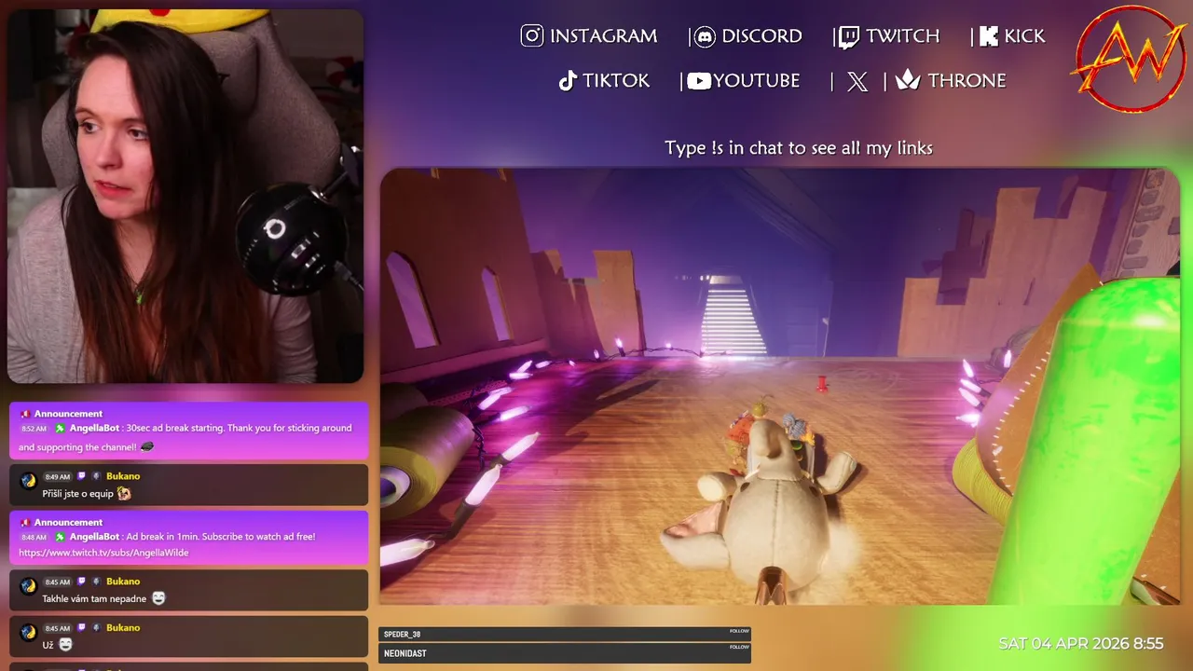
Task: Click Bukano avatar beside 'Takhle vám tam nepadne'
Action: click(28, 585)
